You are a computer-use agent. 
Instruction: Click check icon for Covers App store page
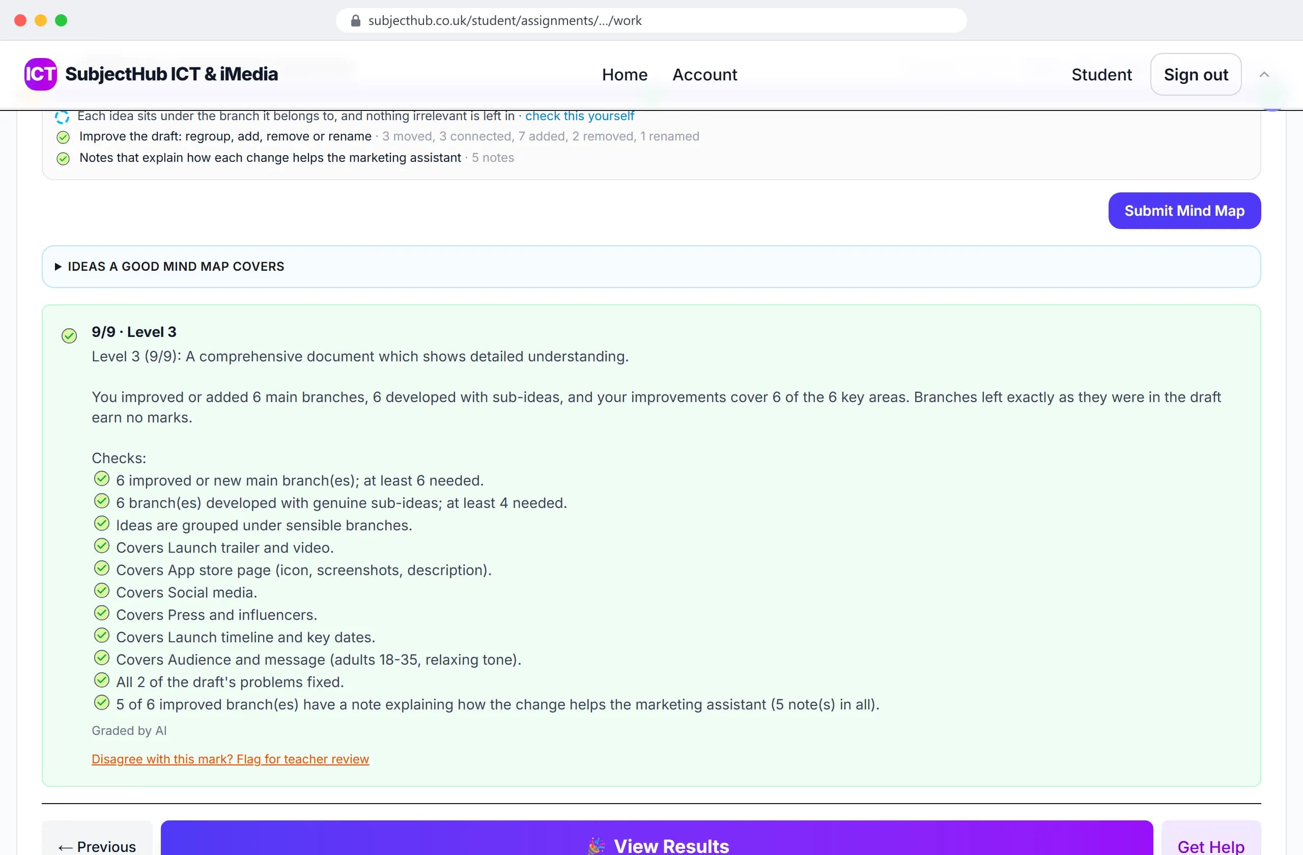click(102, 568)
